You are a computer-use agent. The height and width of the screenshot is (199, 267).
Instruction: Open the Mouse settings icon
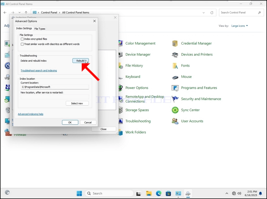175,77
